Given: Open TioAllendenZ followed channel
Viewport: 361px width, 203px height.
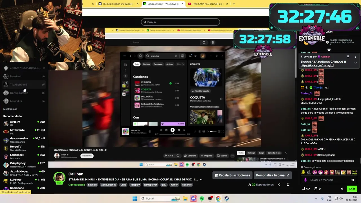Looking at the screenshot, I should (24, 85).
